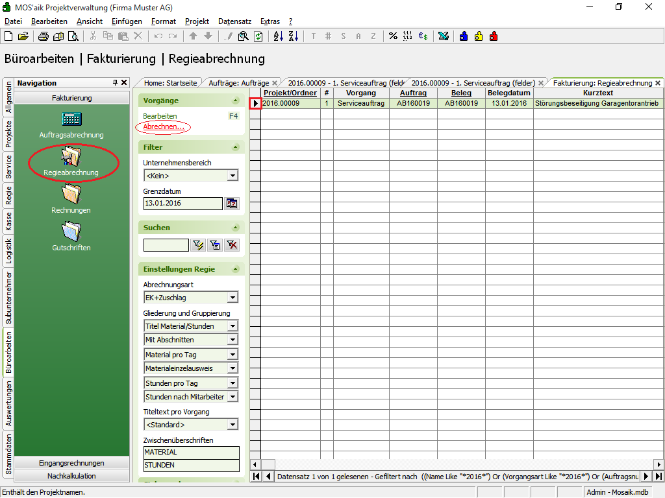Open the Materialeinzelausweis dropdown

(x=232, y=368)
